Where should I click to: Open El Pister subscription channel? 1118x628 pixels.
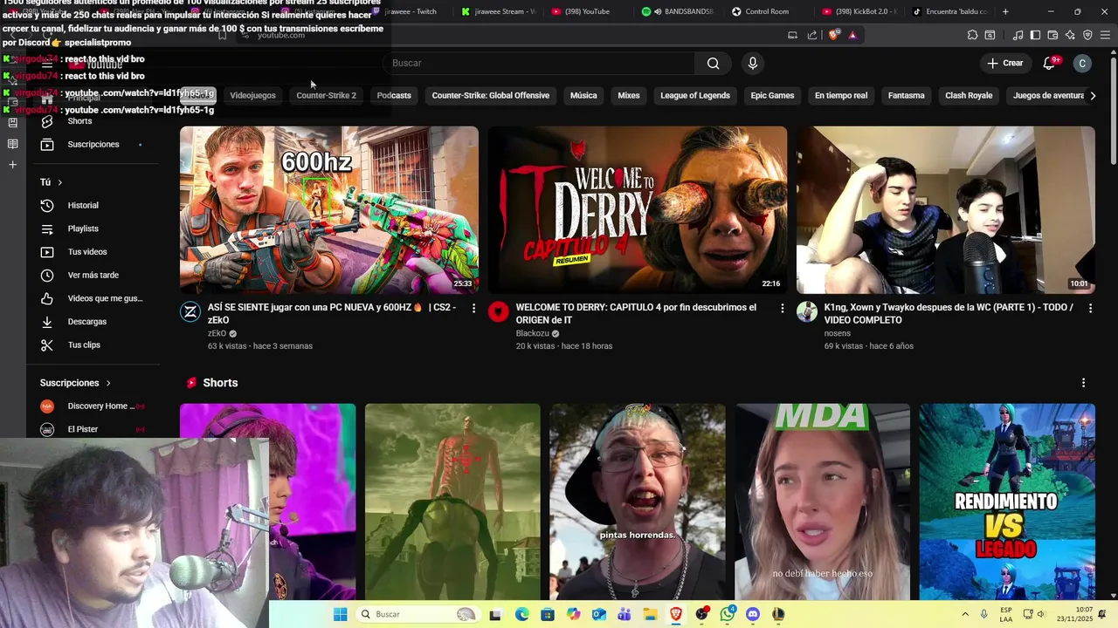93,429
